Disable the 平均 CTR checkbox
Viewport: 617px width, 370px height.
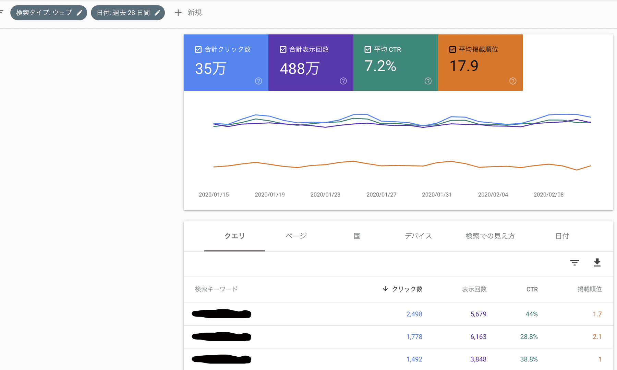point(367,49)
